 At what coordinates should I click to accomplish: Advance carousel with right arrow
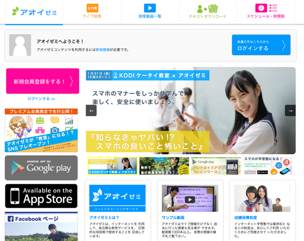click(x=290, y=111)
